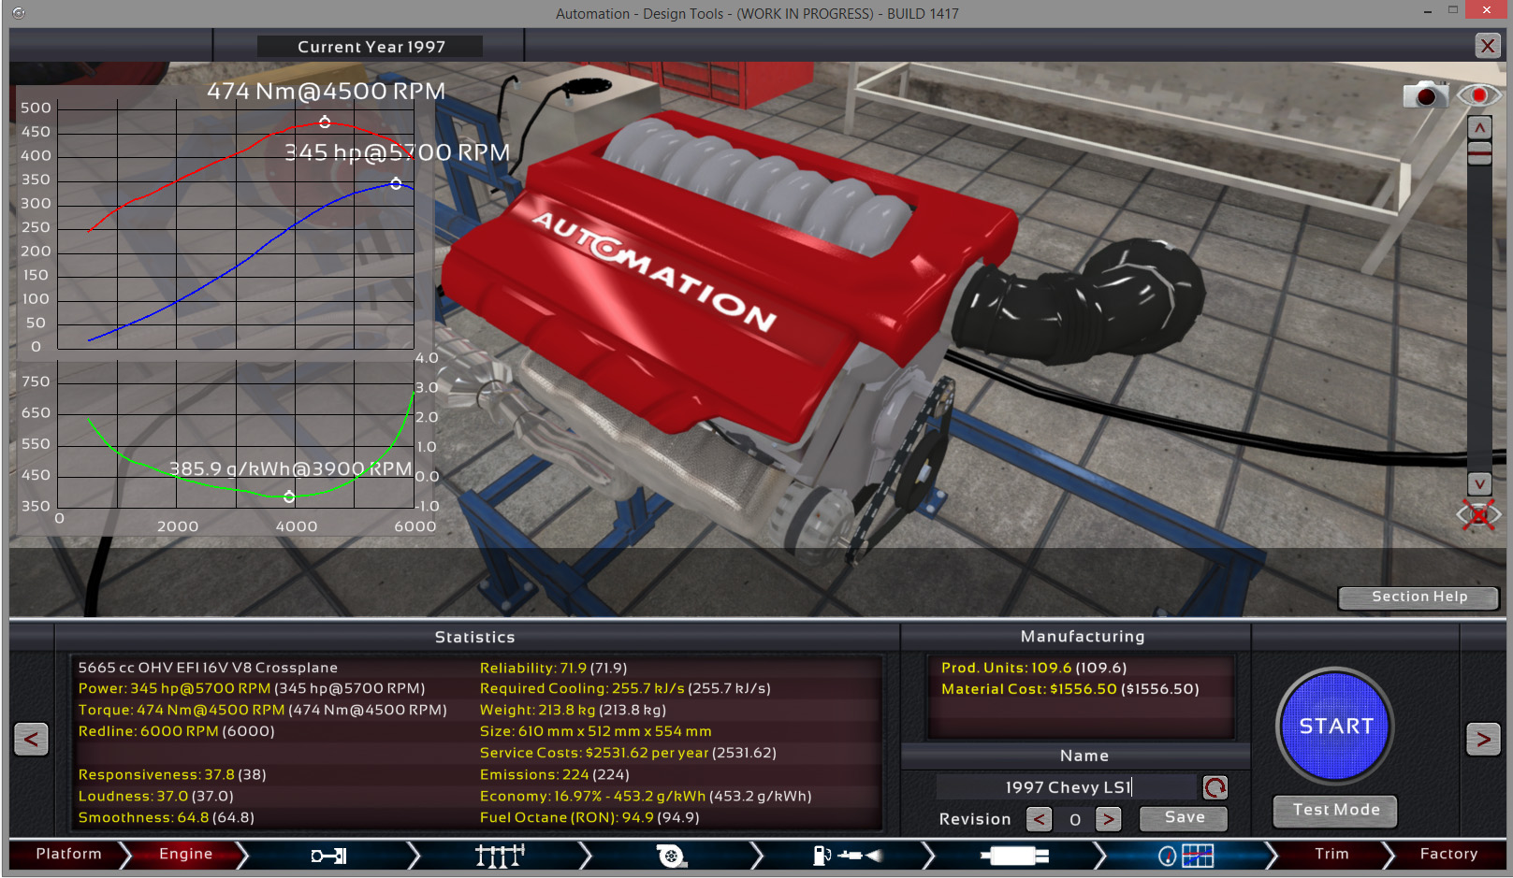1513x878 pixels.
Task: Increase the revision number
Action: tap(1108, 819)
